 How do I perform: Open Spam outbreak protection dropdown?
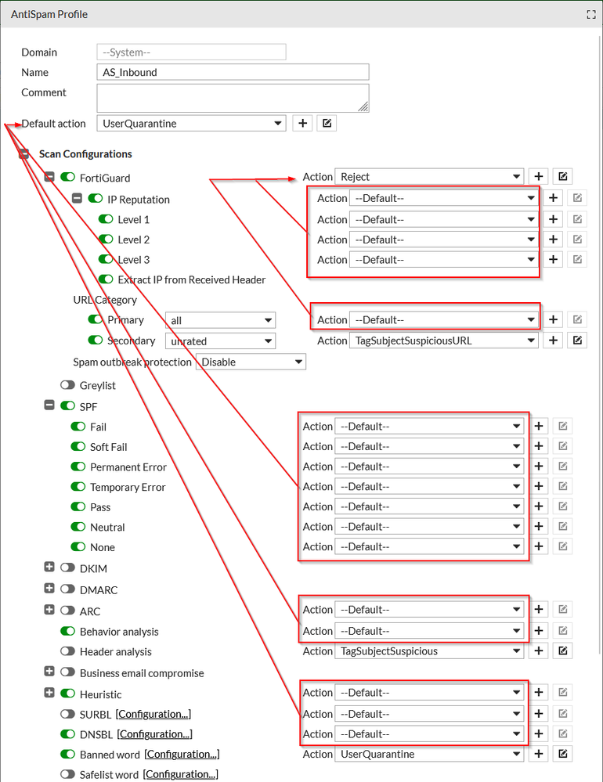[251, 362]
